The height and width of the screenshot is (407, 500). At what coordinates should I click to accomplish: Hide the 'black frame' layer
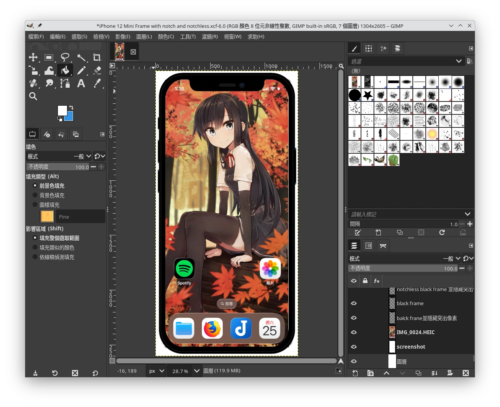(354, 303)
